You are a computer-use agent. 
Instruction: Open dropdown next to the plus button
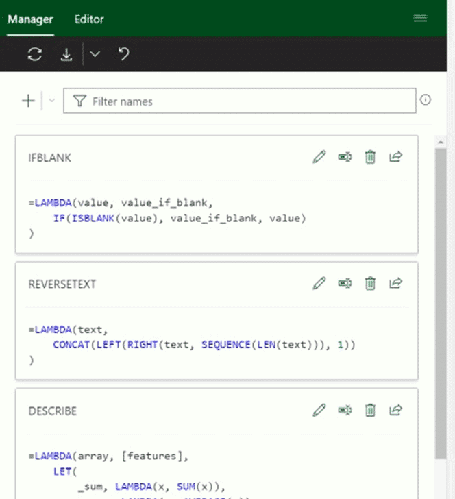click(x=51, y=101)
